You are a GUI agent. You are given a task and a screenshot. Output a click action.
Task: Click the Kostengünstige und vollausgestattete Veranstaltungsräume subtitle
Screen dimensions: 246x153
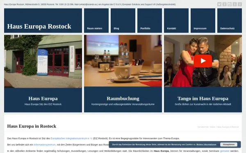pyautogui.click(x=123, y=104)
